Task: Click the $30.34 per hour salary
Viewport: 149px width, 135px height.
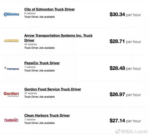Action: coord(125,15)
